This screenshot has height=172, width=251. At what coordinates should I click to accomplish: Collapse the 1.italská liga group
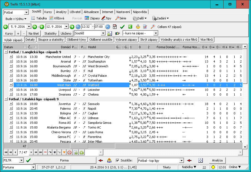[6, 99]
